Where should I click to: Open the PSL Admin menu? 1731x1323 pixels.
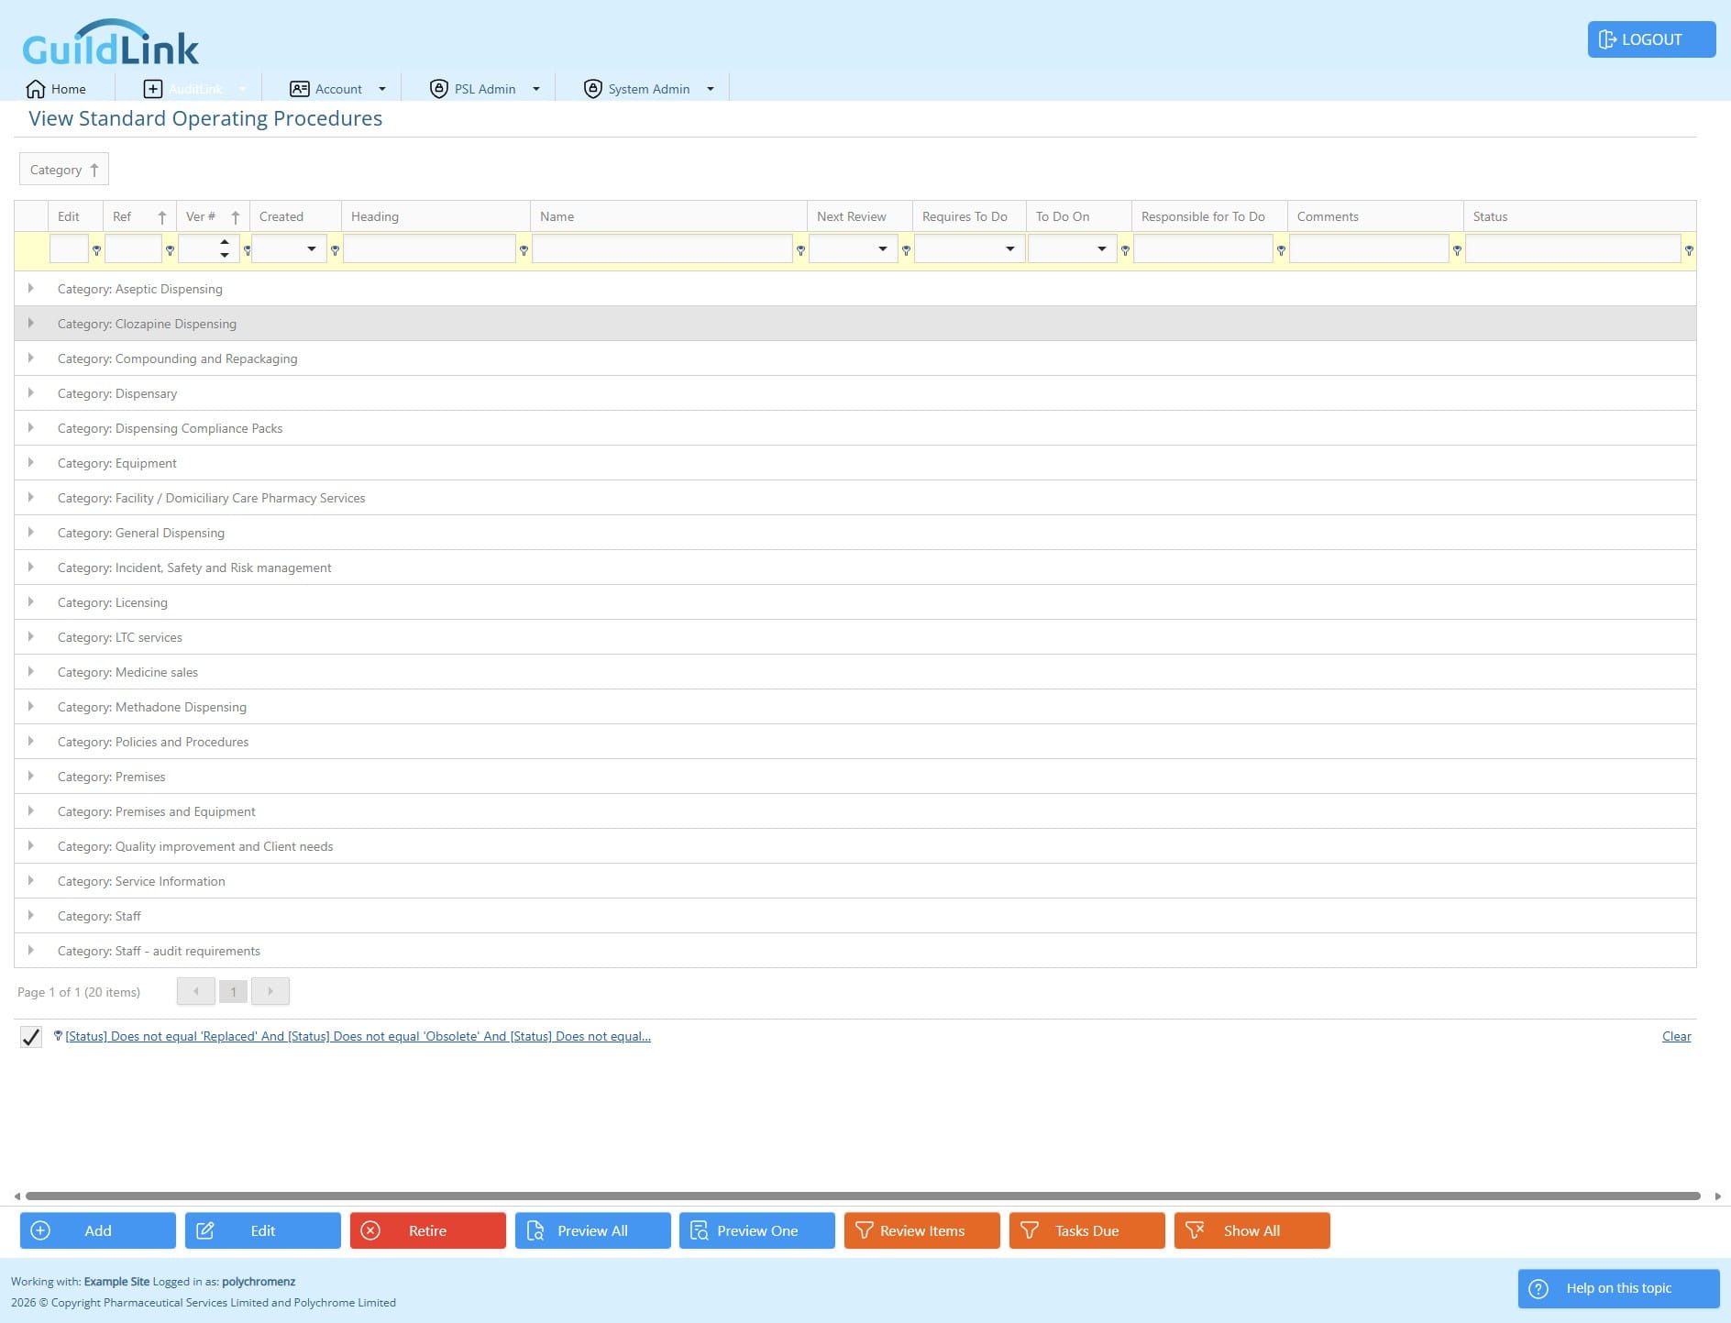coord(485,89)
